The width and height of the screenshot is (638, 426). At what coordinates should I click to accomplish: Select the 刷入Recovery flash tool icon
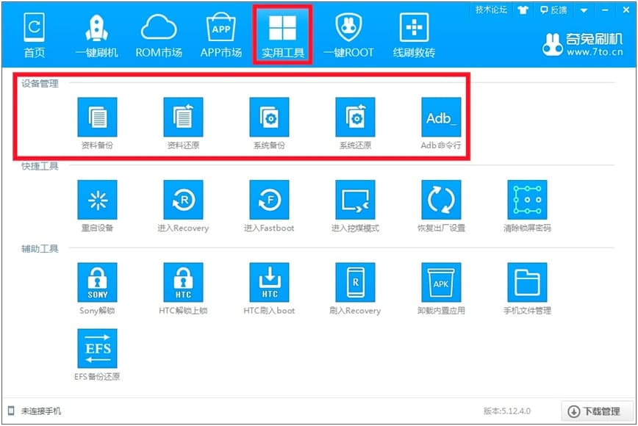coord(355,282)
